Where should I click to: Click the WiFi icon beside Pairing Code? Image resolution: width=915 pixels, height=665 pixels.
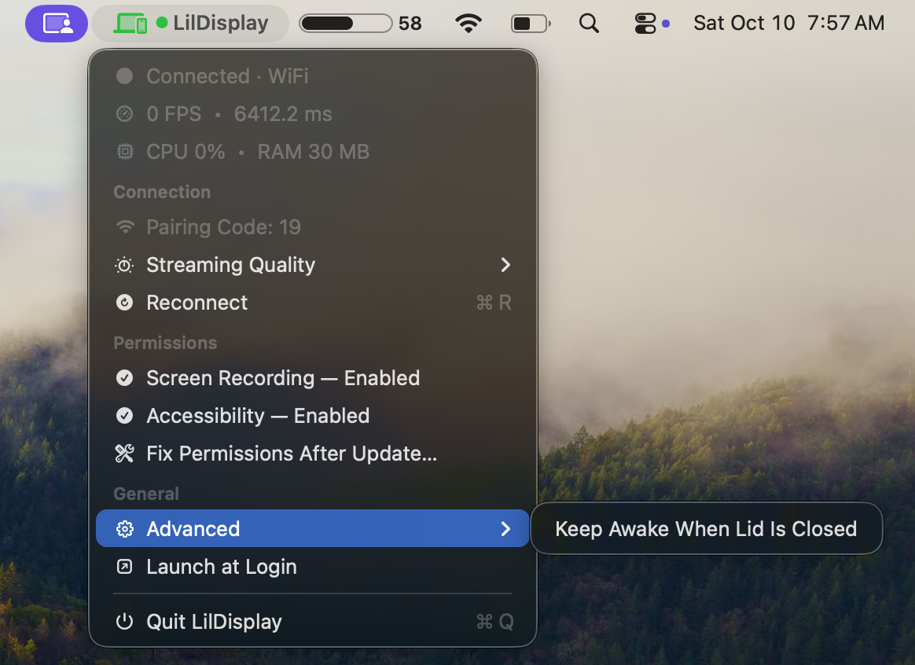(x=125, y=227)
